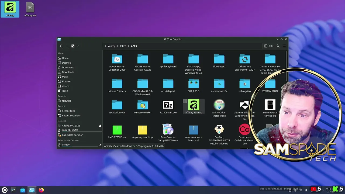Open ADOBE.Master.Collection.2025 folder
Viewport: 345px width, 194px height.
[143, 63]
